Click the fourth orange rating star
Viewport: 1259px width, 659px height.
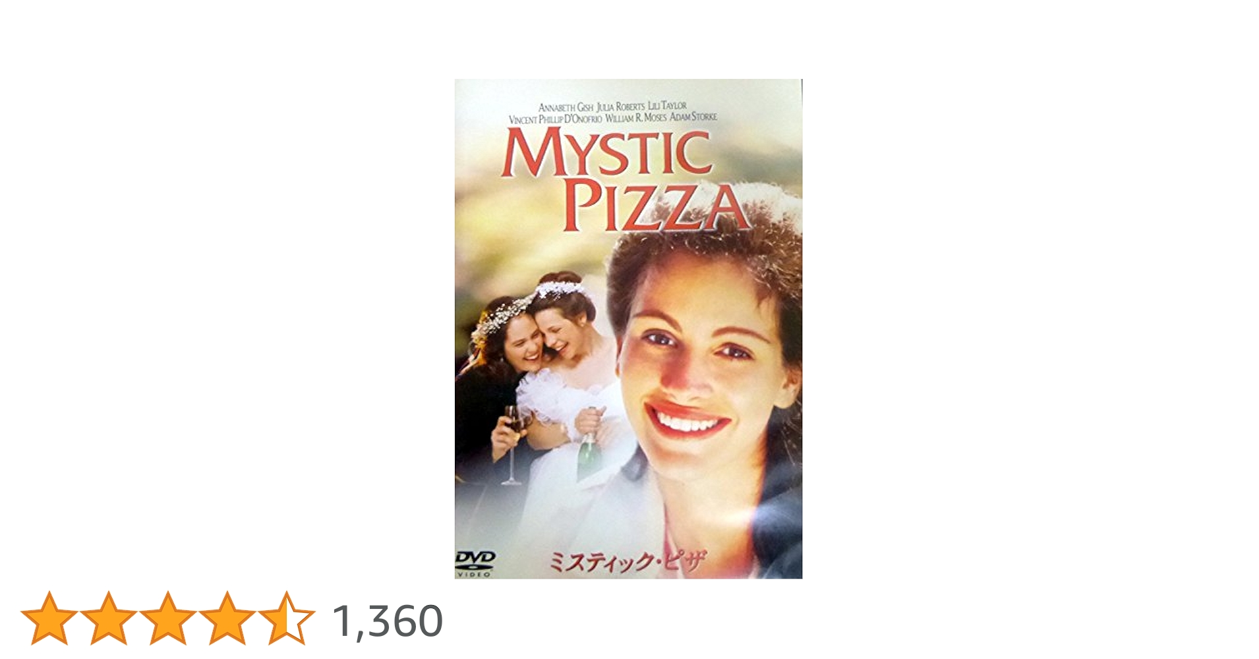227,618
